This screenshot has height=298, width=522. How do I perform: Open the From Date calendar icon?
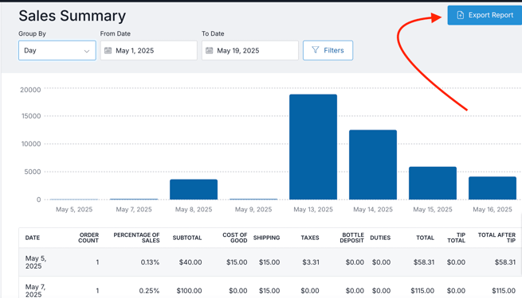108,50
